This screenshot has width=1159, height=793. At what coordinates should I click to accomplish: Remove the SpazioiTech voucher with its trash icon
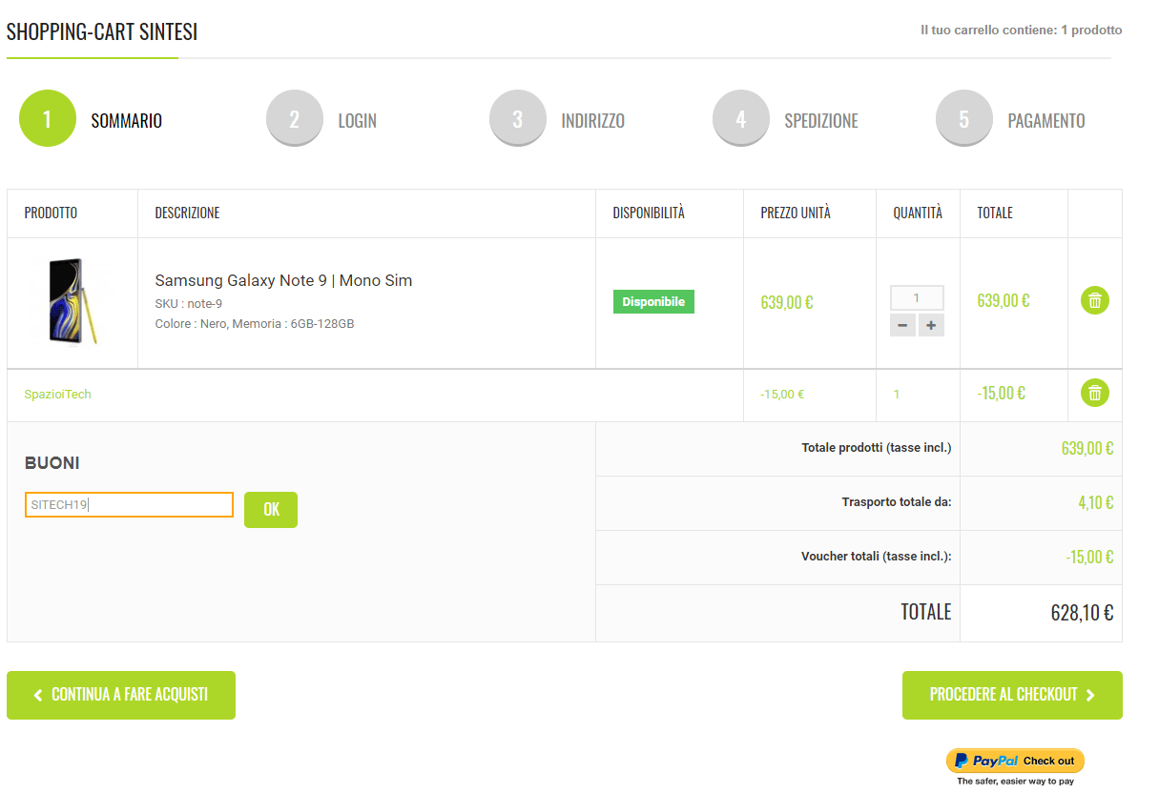(1095, 393)
